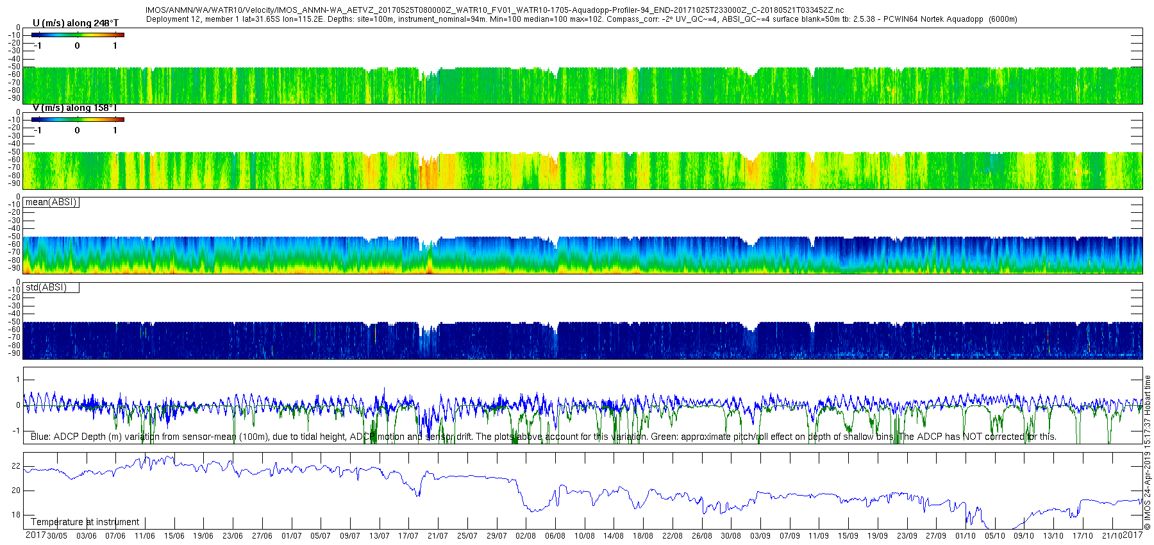Click the 26/08 date tick label
Viewport: 1154px width, 545px height.
click(x=702, y=536)
